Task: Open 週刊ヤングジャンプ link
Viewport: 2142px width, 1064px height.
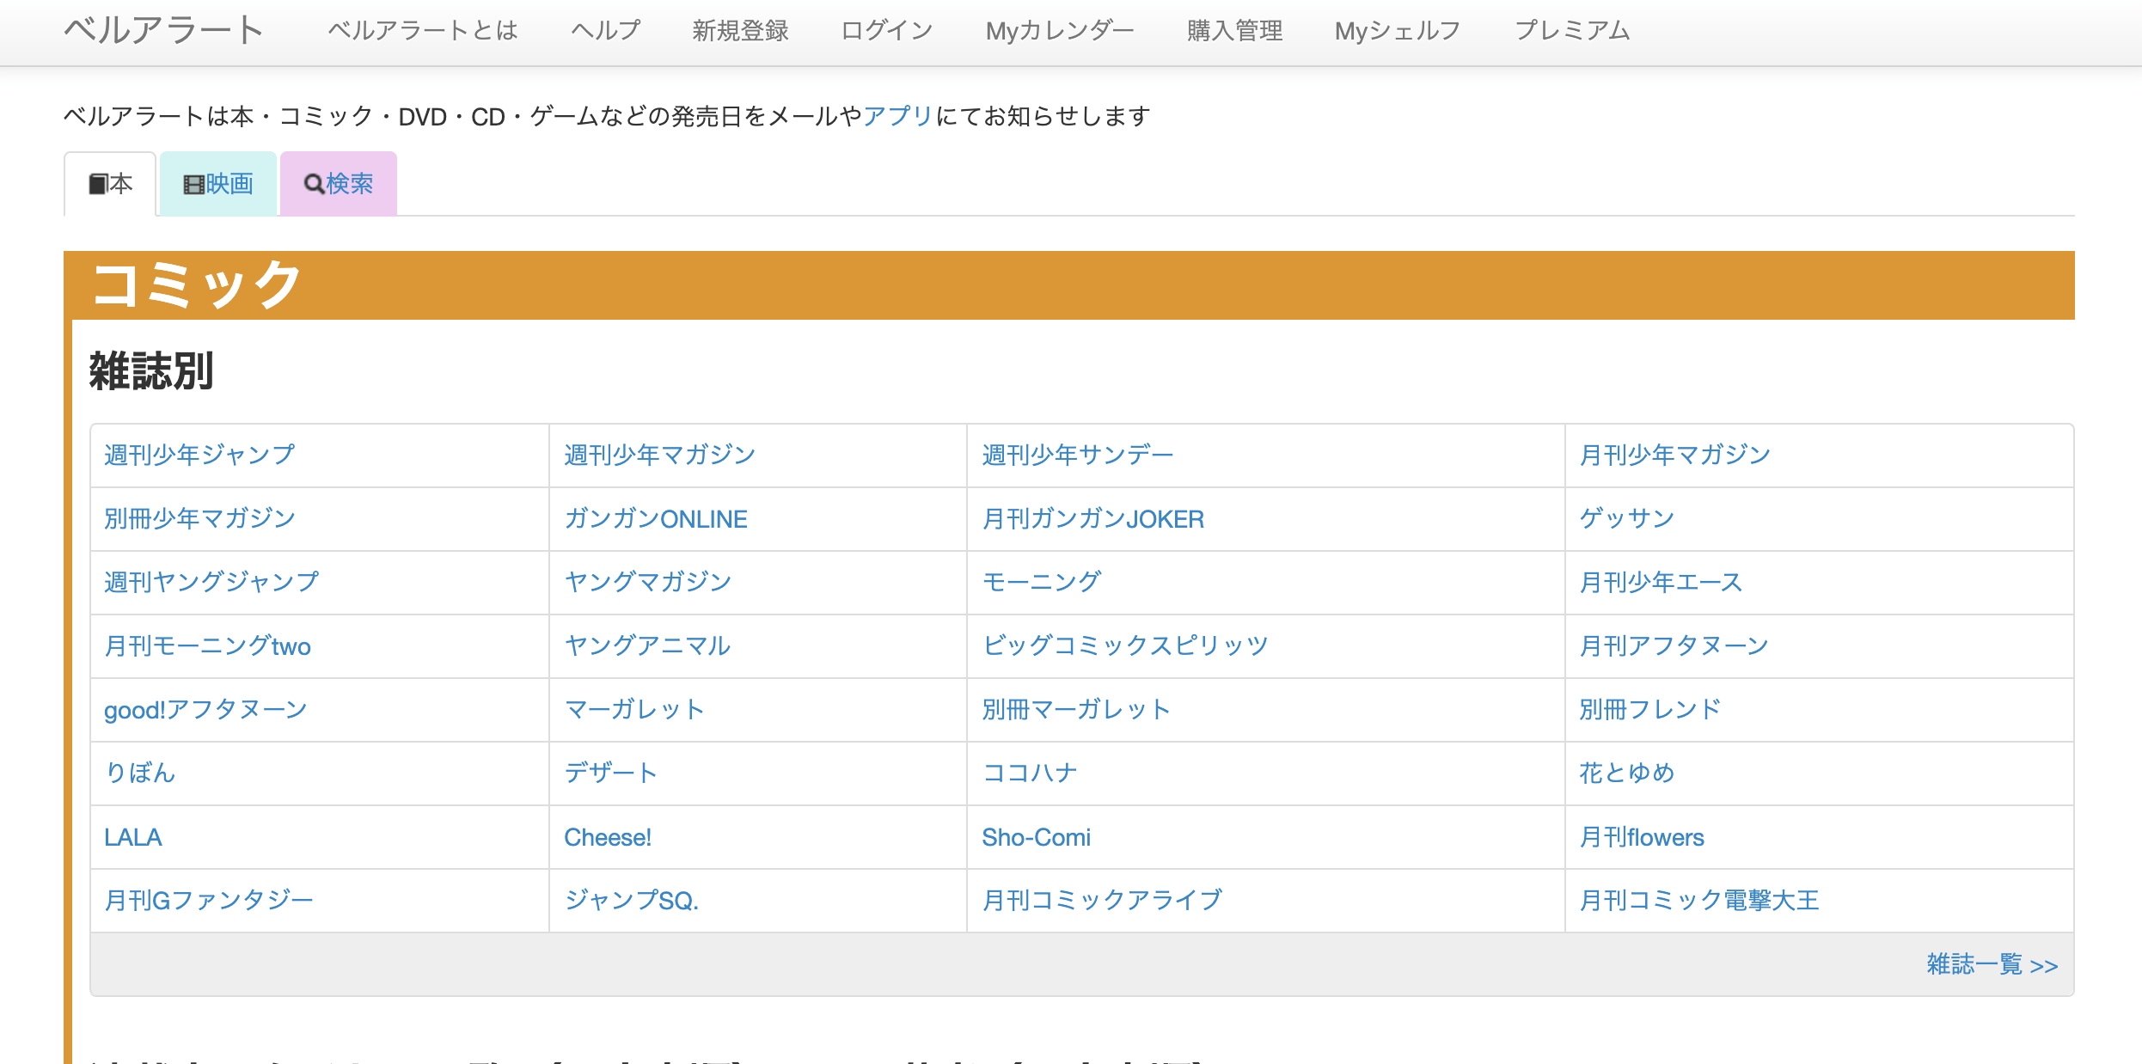Action: point(211,582)
